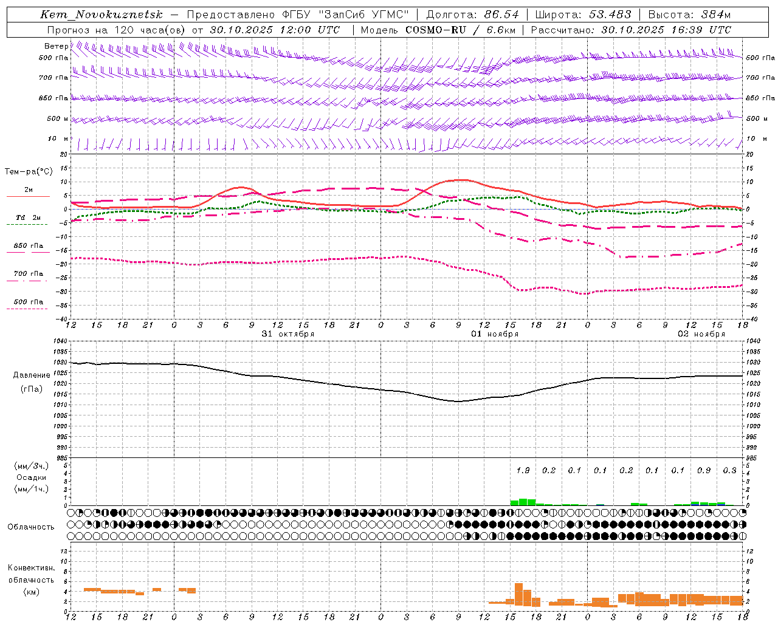Click the 500 гПа temperature legend entry
This screenshot has height=622, width=778.
pos(29,304)
